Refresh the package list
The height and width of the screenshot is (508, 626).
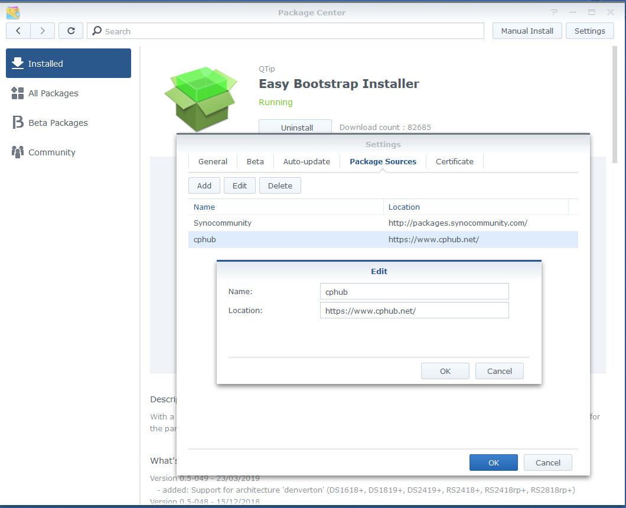point(70,31)
